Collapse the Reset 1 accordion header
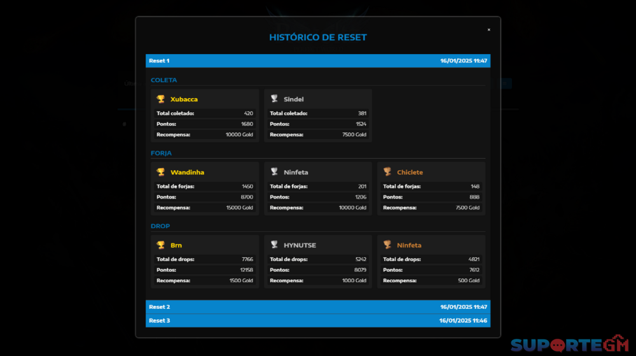636x356 pixels. click(317, 61)
